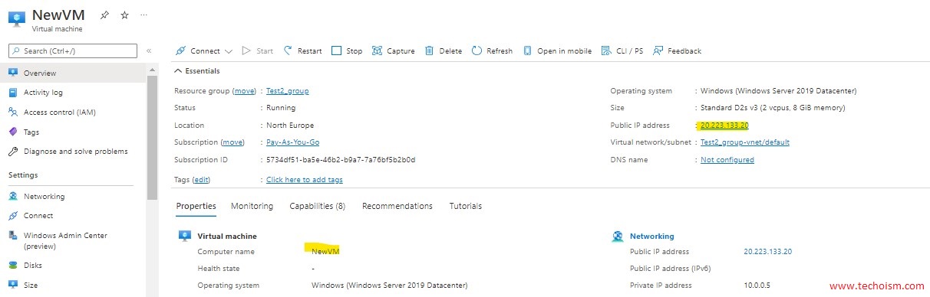Viewport: 930px width, 297px height.
Task: Click the edit link beside Tags
Action: pyautogui.click(x=201, y=179)
